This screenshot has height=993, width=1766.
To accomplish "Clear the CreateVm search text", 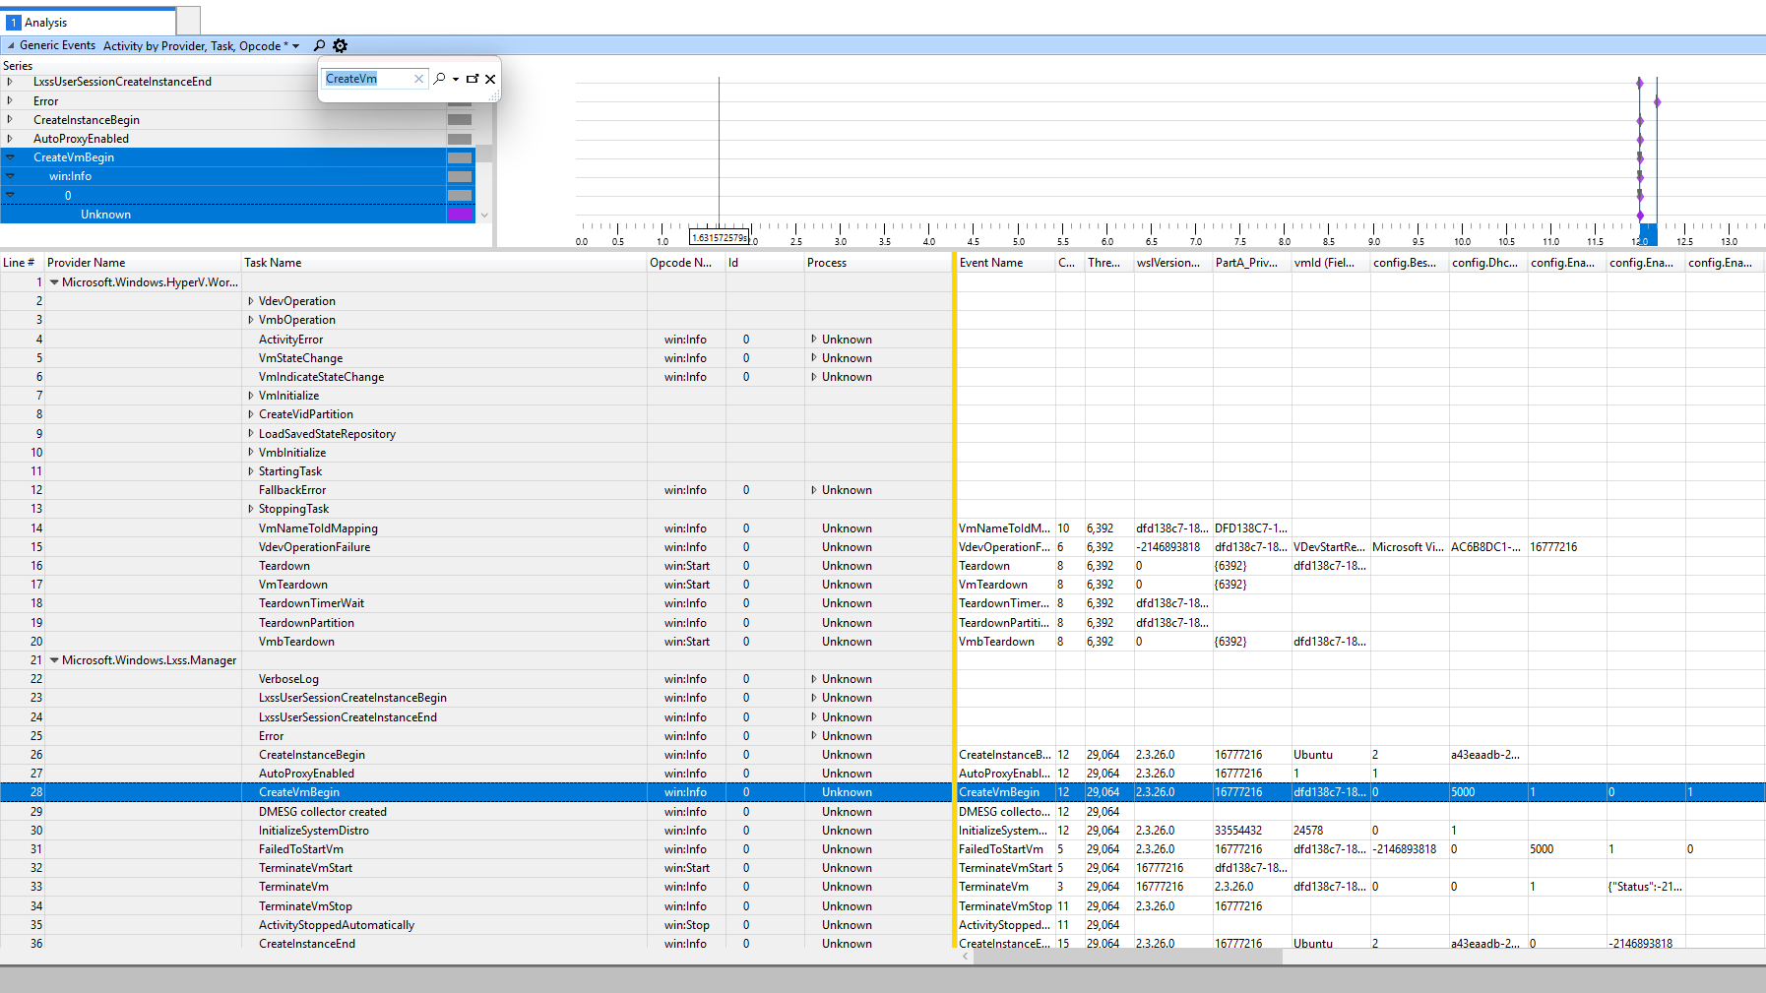I will 418,79.
